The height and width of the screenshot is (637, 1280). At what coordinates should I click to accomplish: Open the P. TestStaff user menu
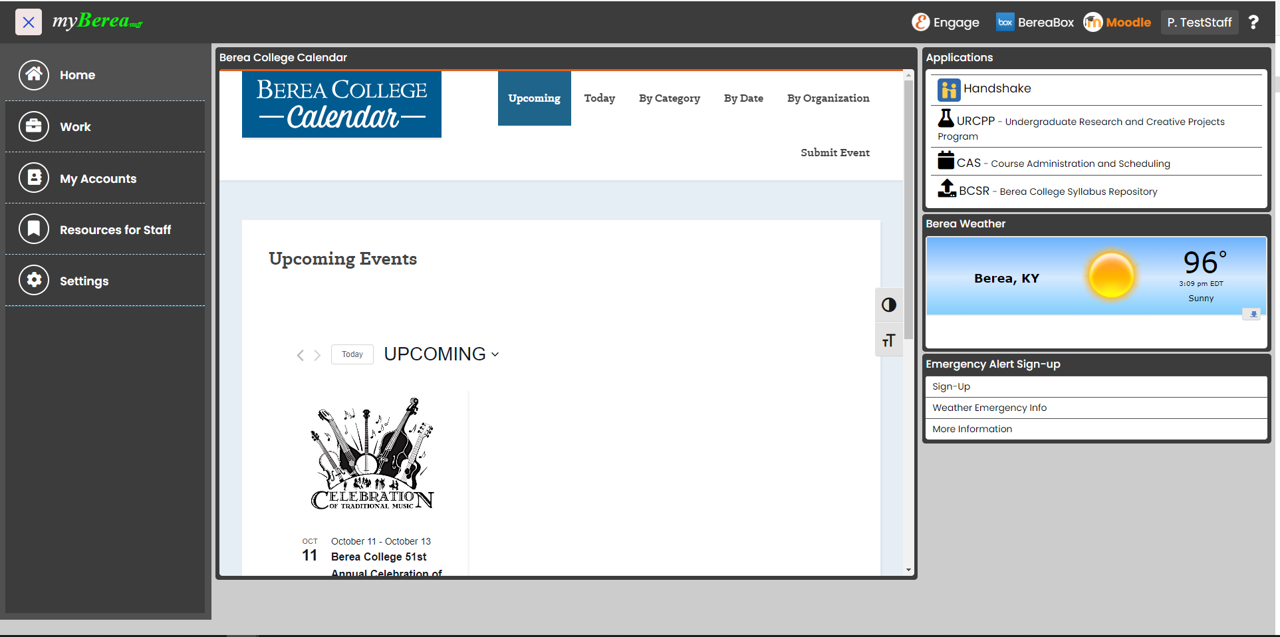tap(1200, 23)
